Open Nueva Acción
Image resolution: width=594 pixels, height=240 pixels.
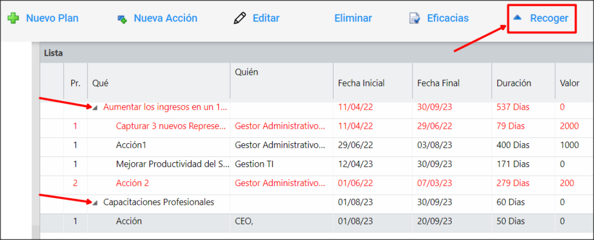165,18
